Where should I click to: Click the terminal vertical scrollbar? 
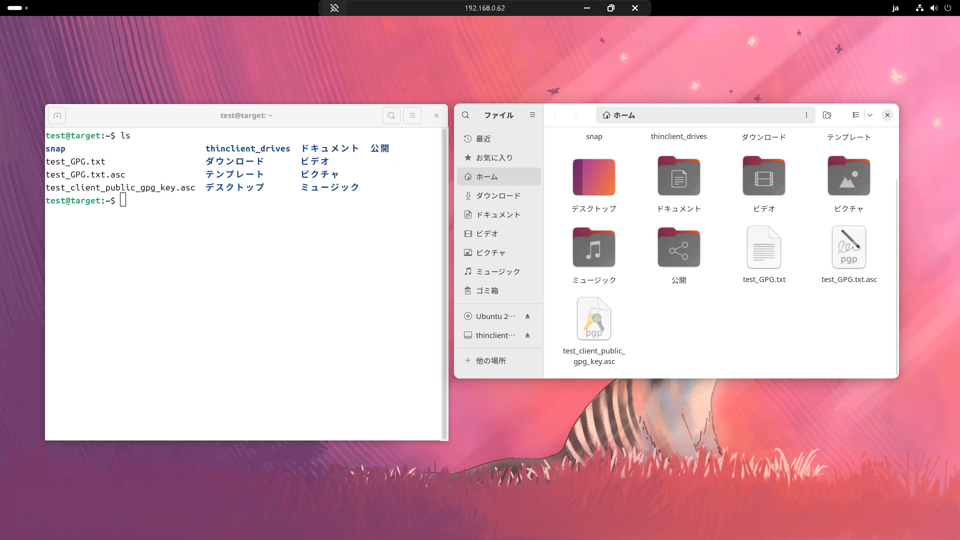444,283
